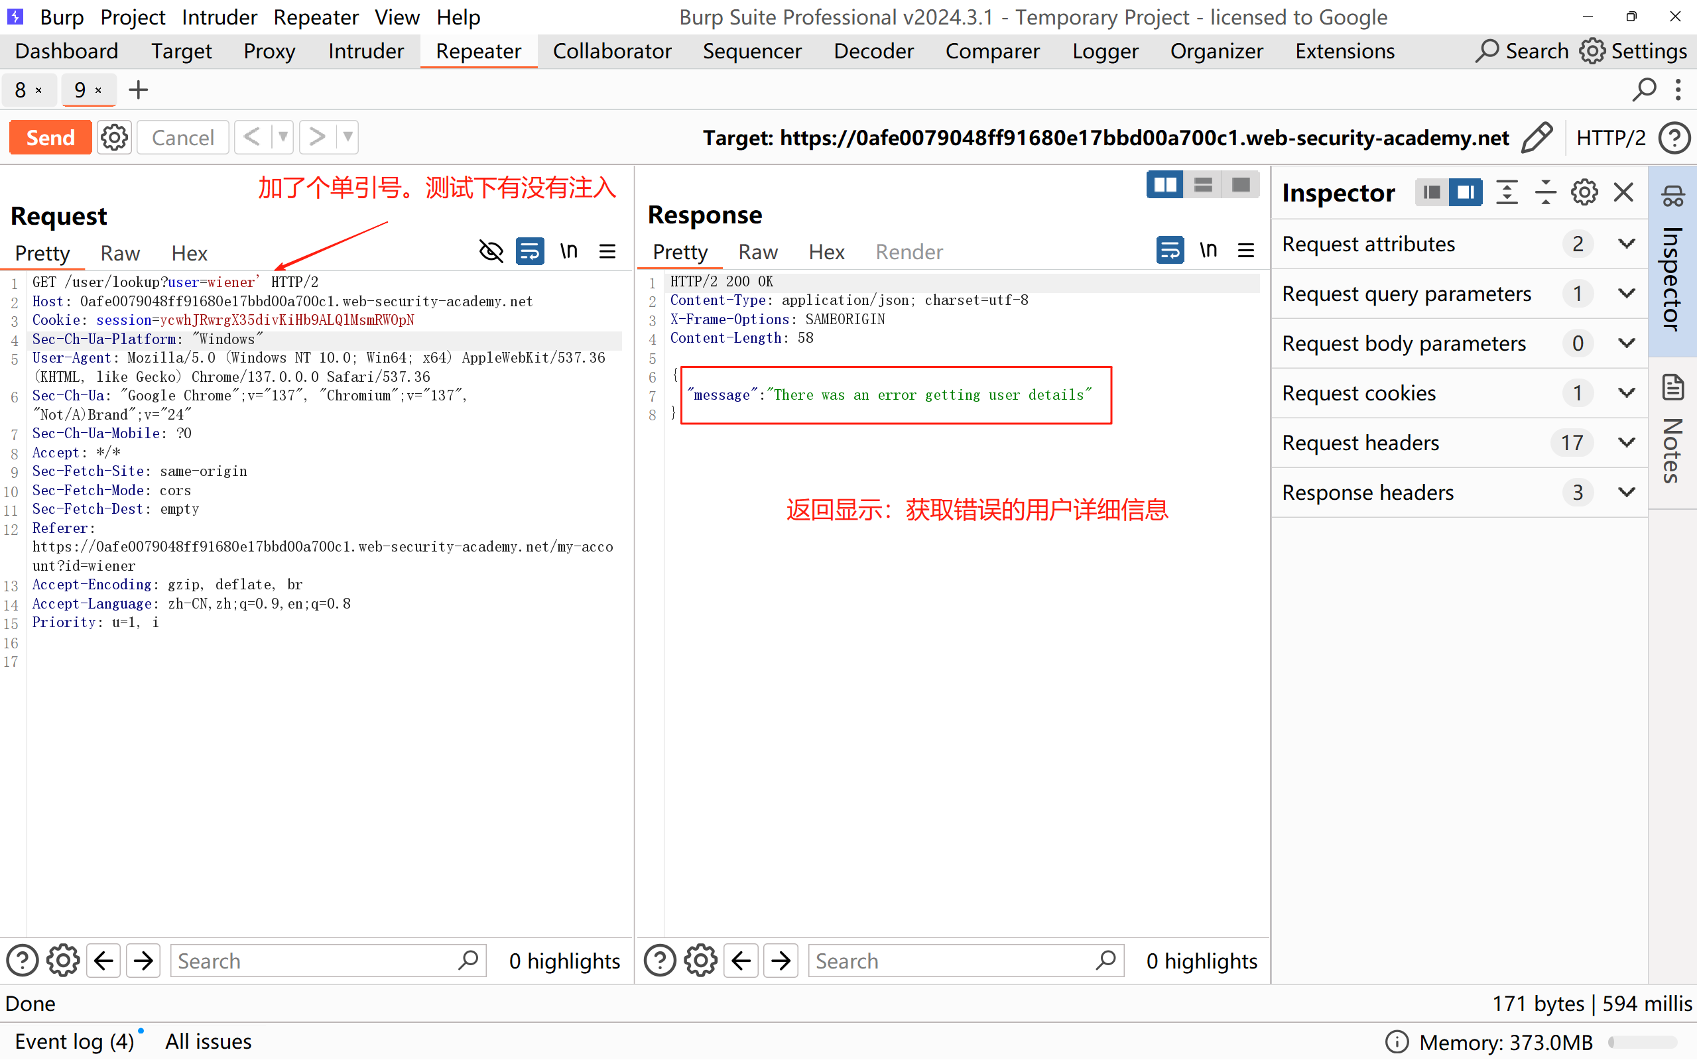Click the Inspector expand all sections icon

tap(1507, 192)
